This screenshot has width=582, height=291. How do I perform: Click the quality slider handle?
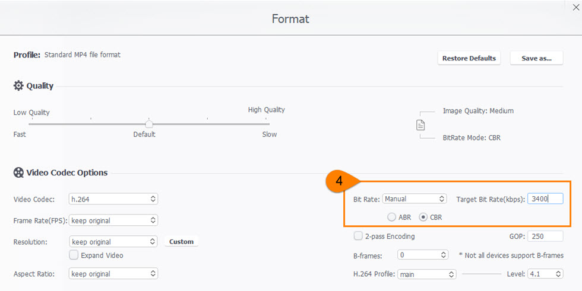coord(149,124)
